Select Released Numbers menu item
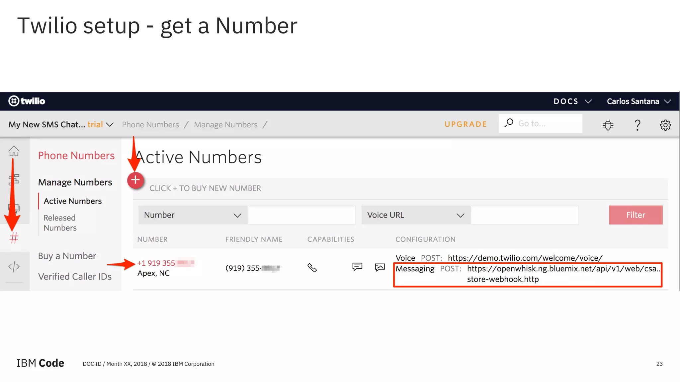This screenshot has width=680, height=382. click(x=60, y=223)
